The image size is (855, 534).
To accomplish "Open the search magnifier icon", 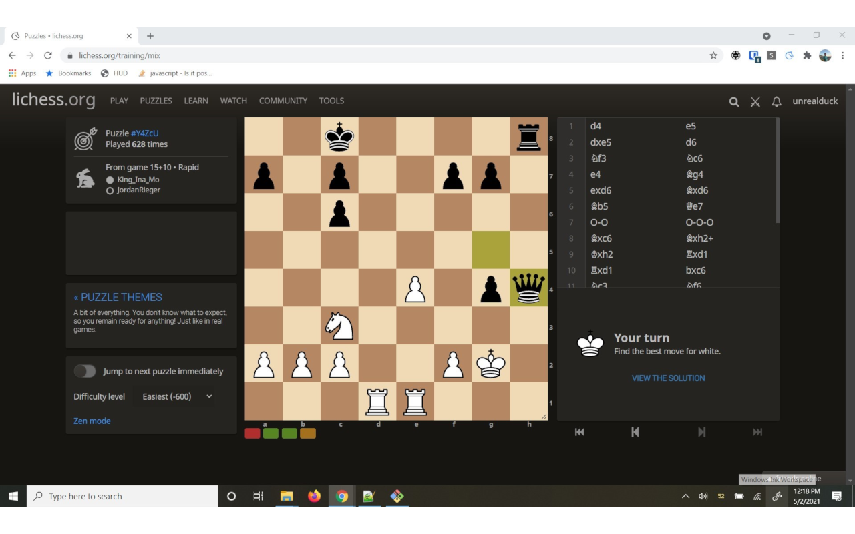I will [x=733, y=101].
